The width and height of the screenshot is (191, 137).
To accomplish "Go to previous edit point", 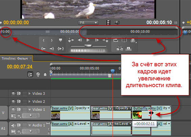I will 71,40.
